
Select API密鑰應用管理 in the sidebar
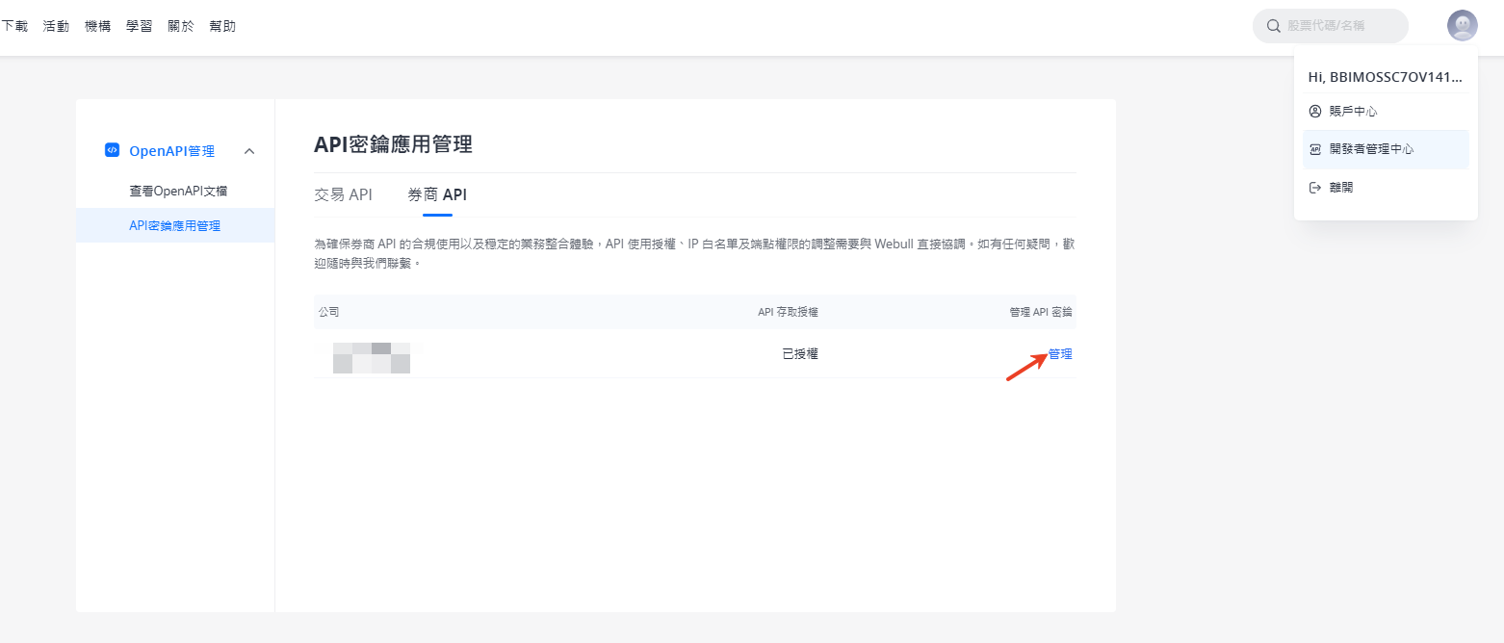(174, 225)
